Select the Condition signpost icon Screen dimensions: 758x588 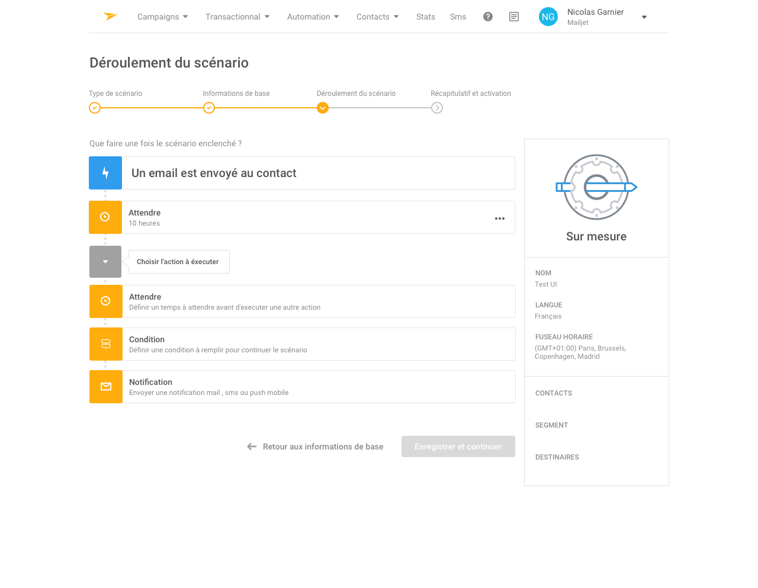click(106, 344)
